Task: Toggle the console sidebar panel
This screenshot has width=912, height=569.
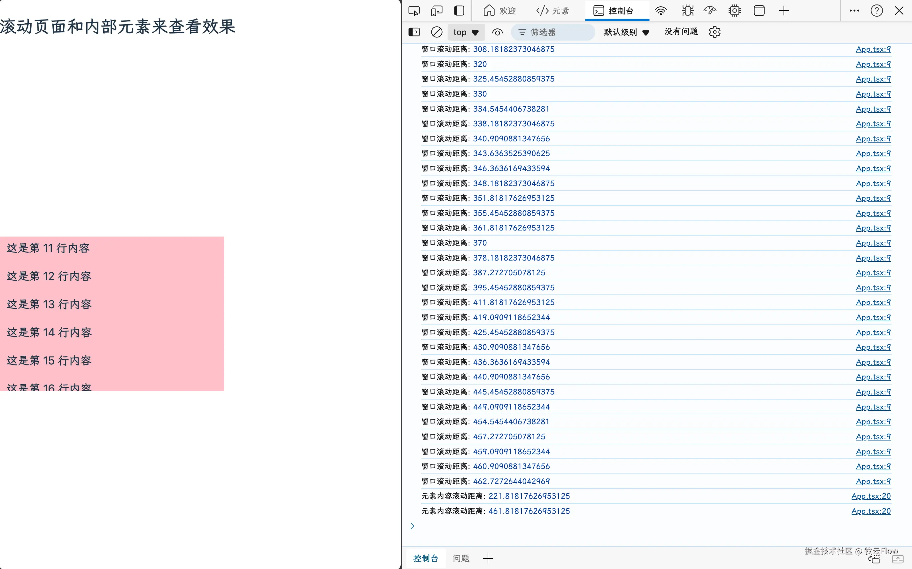Action: tap(414, 32)
